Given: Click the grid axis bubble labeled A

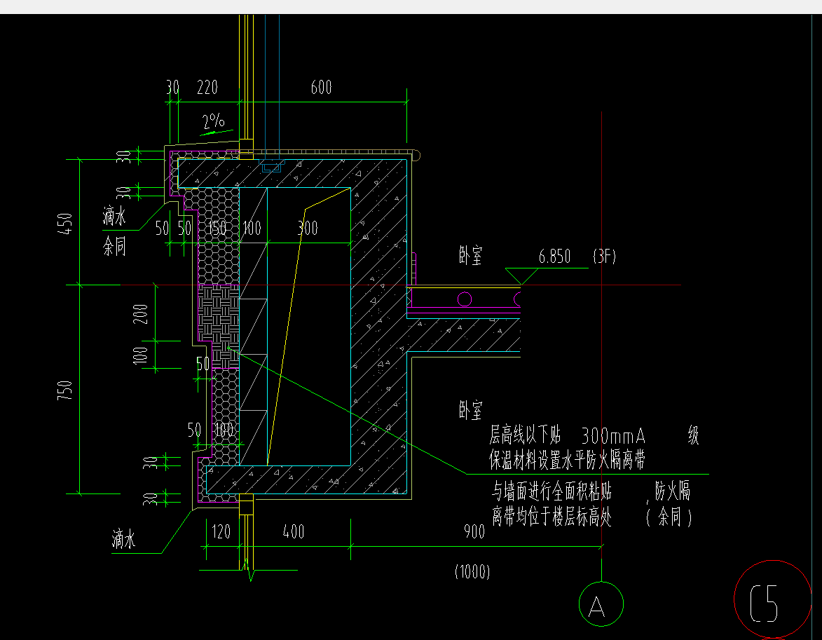Looking at the screenshot, I should (601, 604).
